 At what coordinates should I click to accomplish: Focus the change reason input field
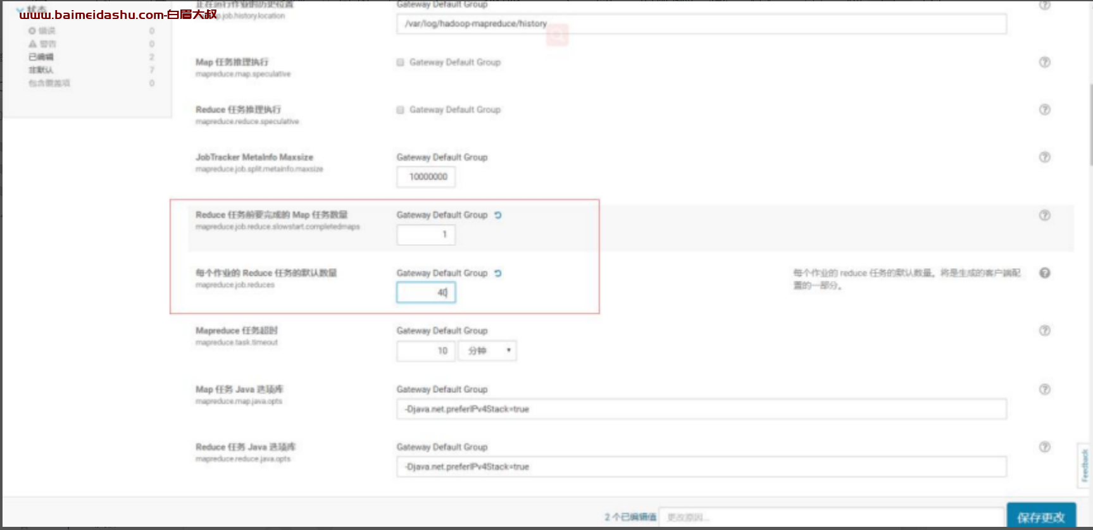(832, 517)
